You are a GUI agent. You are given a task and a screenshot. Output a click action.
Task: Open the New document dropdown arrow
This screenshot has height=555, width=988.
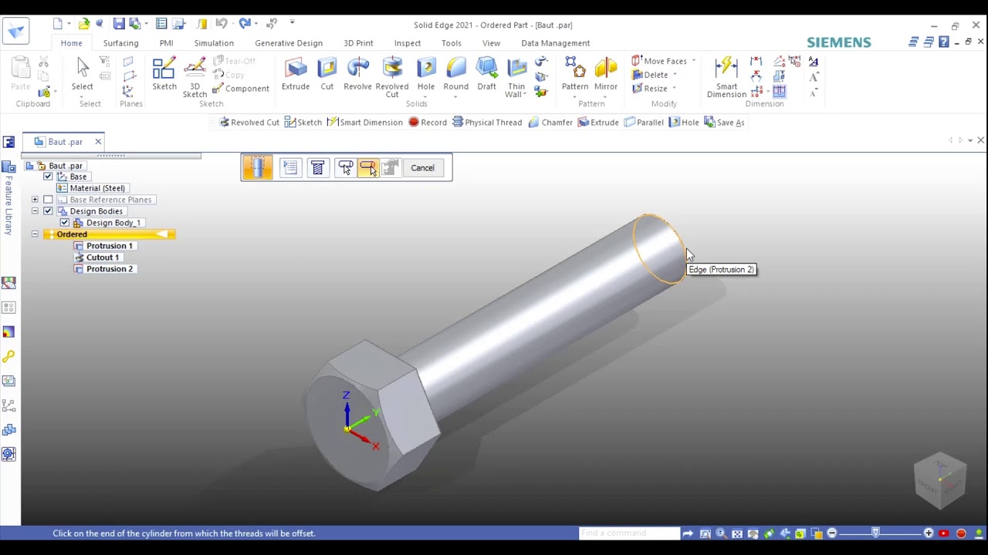69,24
